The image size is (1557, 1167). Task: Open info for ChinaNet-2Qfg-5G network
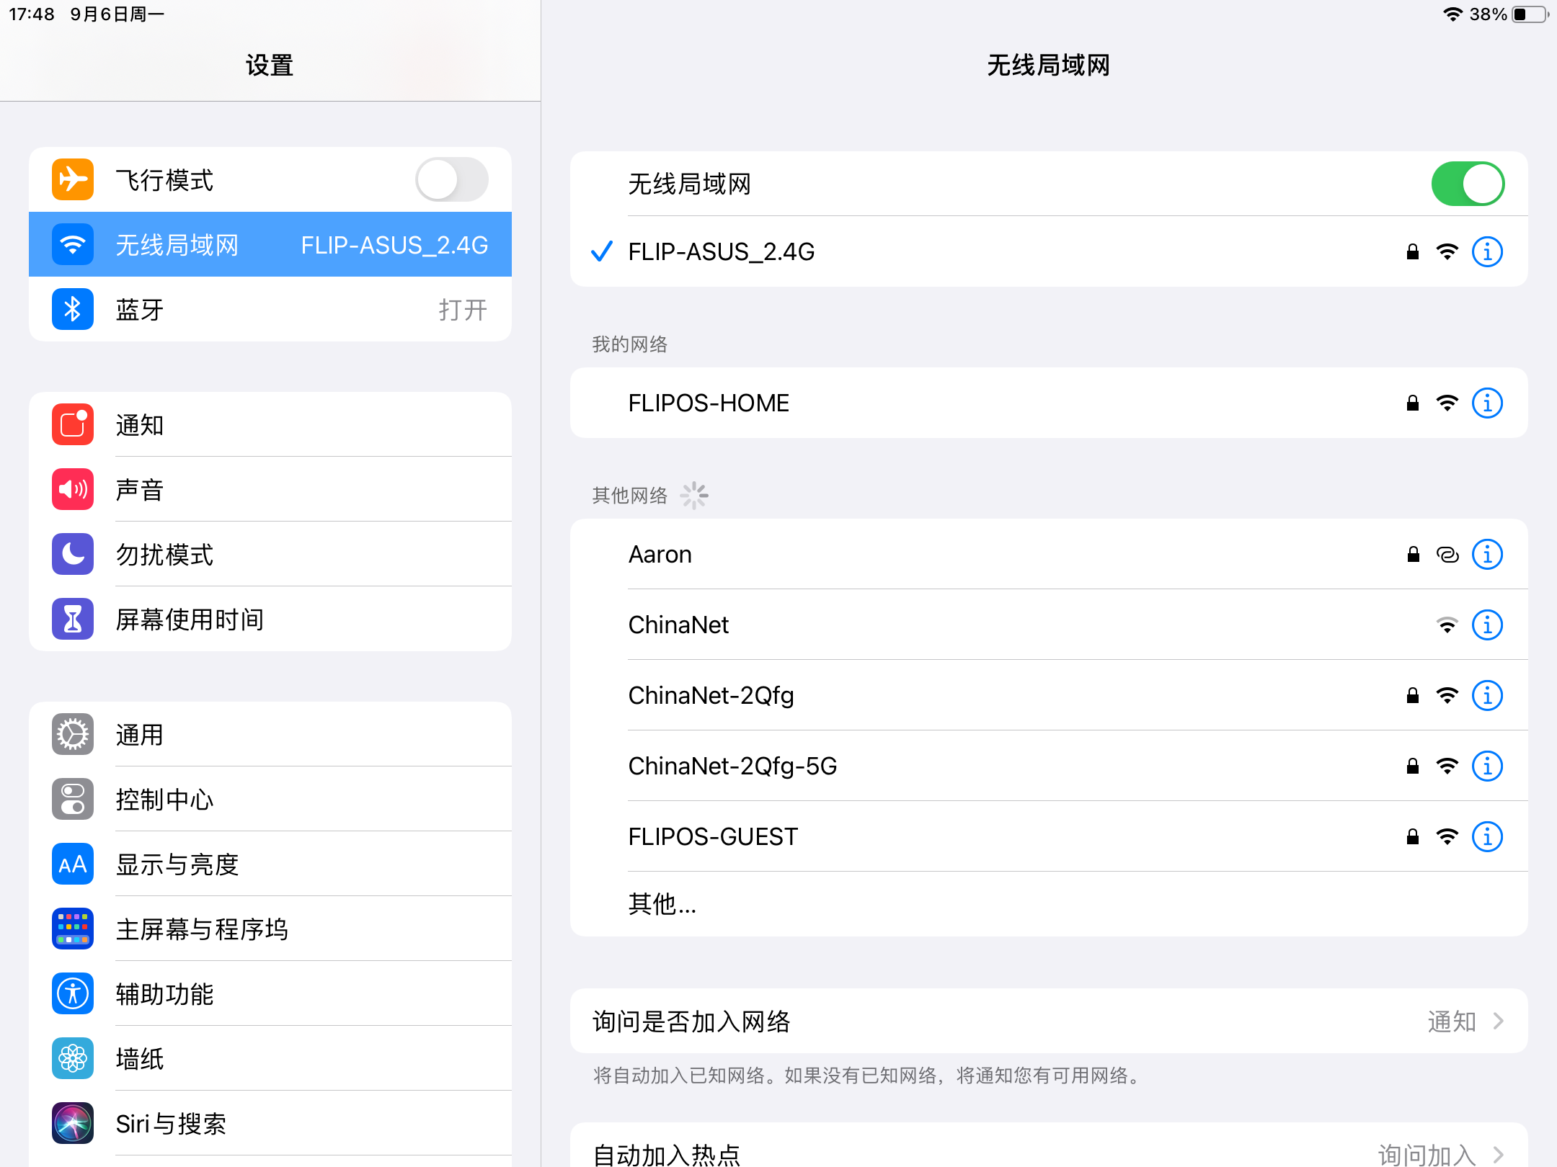pyautogui.click(x=1487, y=766)
